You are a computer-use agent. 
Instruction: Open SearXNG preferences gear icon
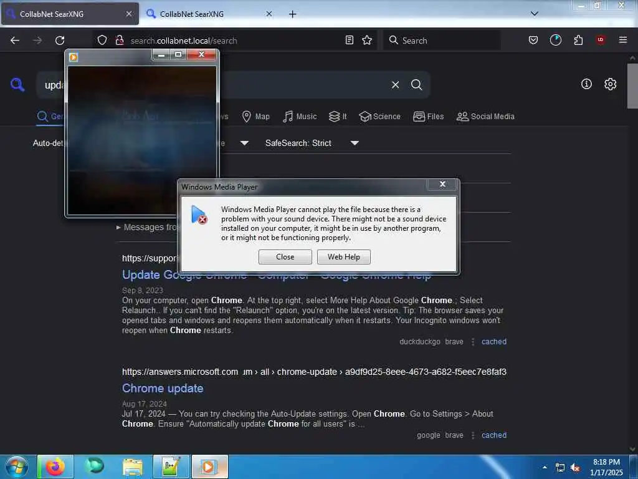point(610,84)
